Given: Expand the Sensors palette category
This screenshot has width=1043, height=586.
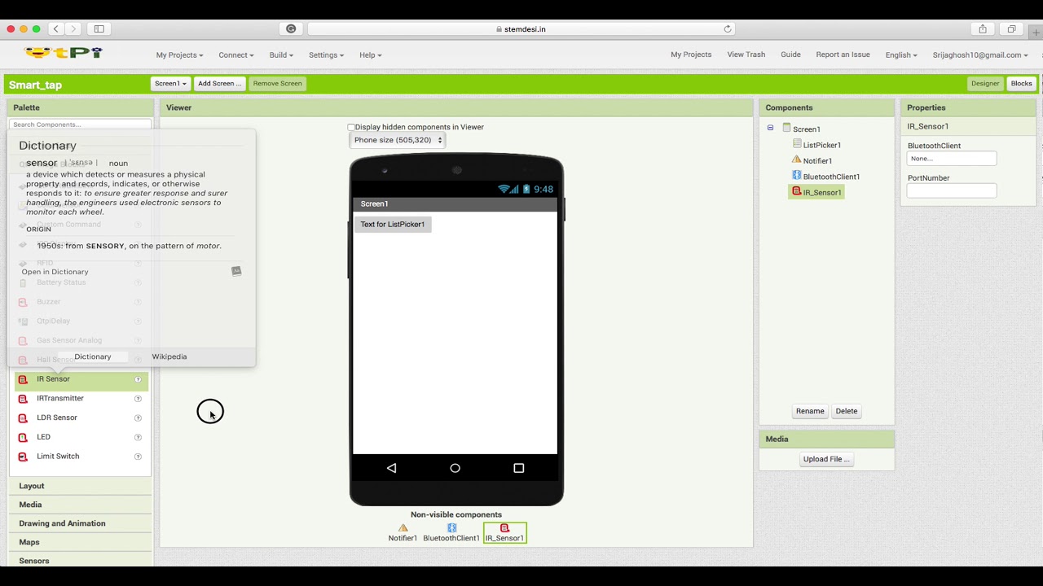Looking at the screenshot, I should point(80,561).
